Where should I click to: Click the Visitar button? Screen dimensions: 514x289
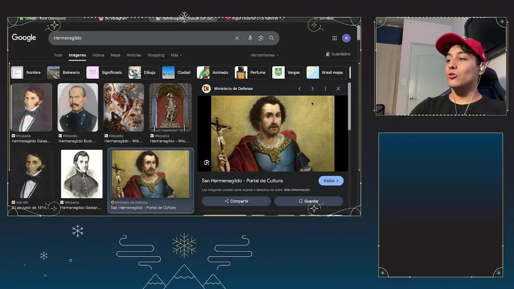coord(331,181)
